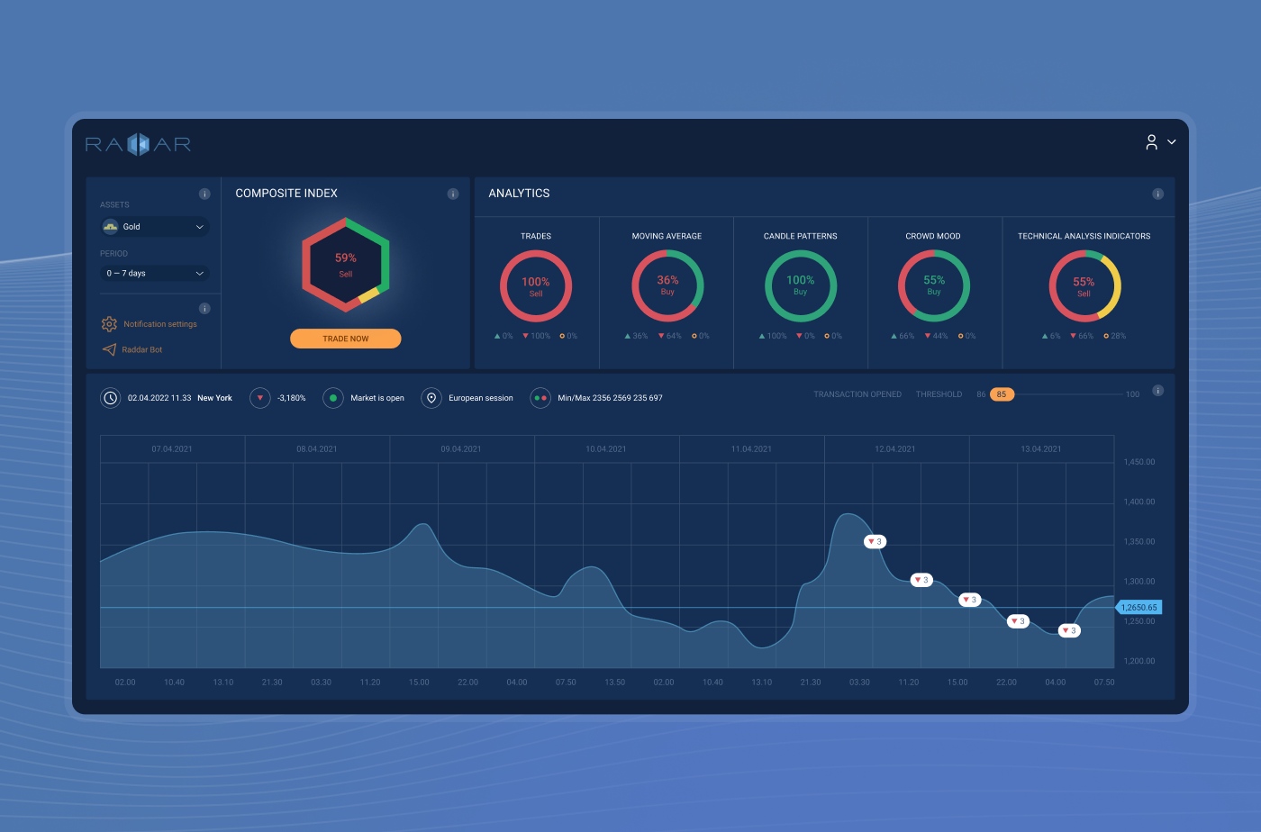The height and width of the screenshot is (832, 1261).
Task: Click the 11.04.2021 date column header
Action: point(751,449)
